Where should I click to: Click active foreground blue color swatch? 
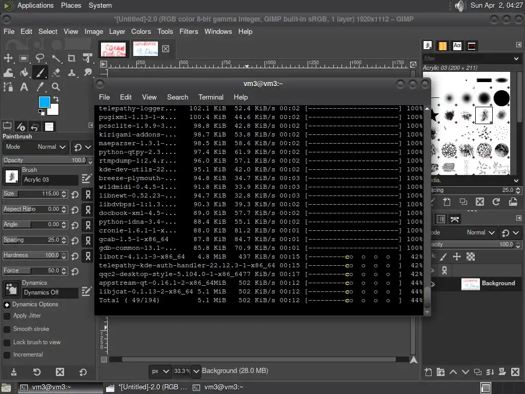(44, 102)
